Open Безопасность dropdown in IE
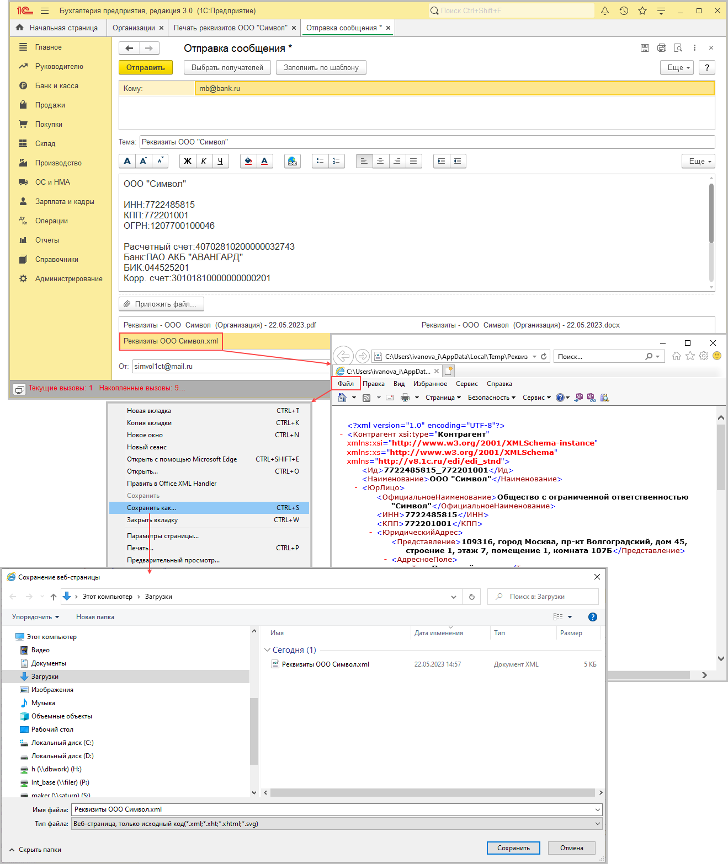 click(x=491, y=398)
